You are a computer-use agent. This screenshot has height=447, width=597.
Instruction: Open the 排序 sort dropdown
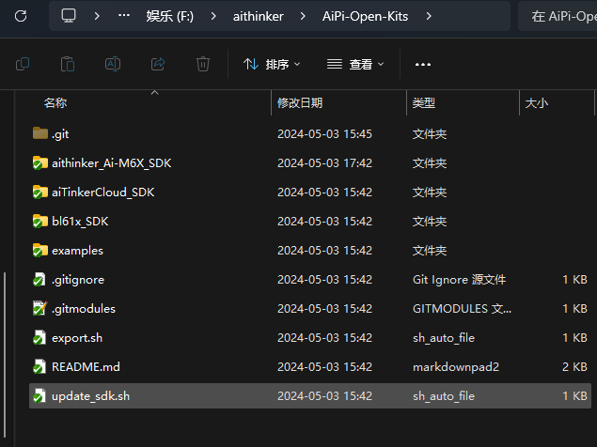click(272, 64)
